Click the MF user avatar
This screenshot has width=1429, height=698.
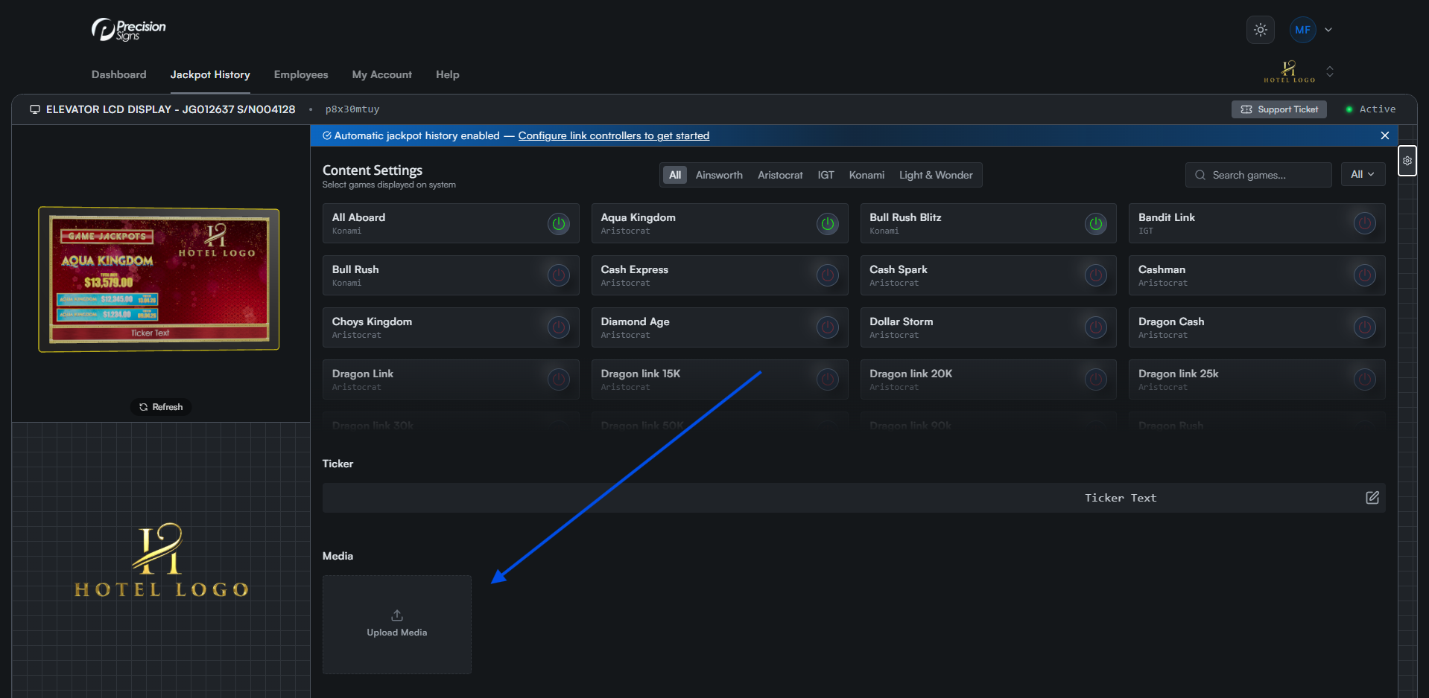[1302, 31]
